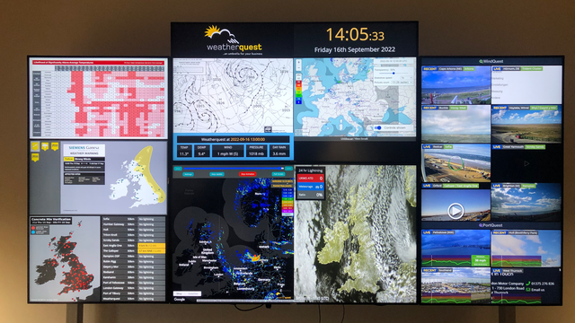Switch radar to Satellite view

[x=193, y=293]
